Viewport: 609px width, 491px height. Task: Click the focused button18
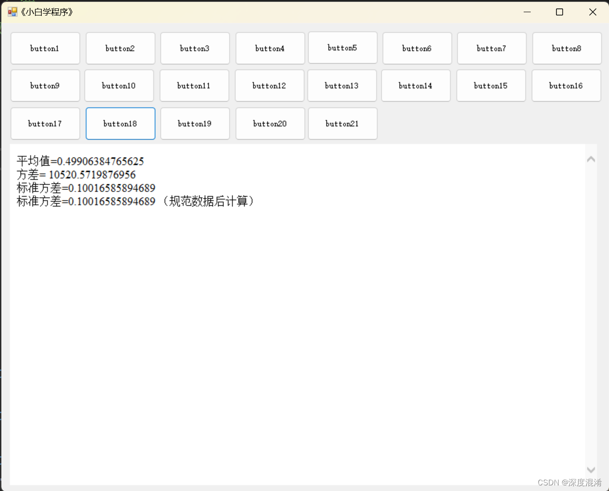[120, 124]
